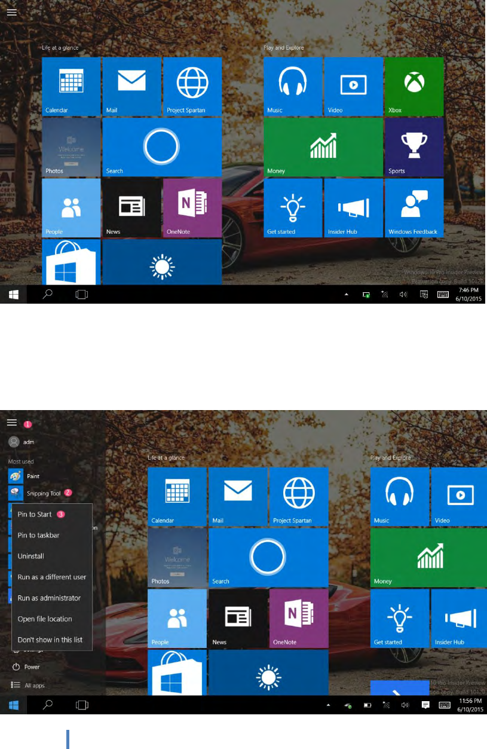487x749 pixels.
Task: Open touch keyboard in the 7:46 PM tray
Action: pyautogui.click(x=443, y=294)
